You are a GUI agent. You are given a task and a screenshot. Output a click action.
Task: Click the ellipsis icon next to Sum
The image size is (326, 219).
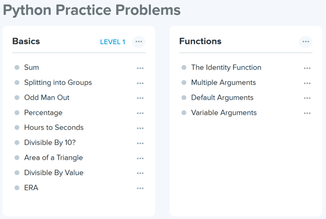pyautogui.click(x=140, y=68)
